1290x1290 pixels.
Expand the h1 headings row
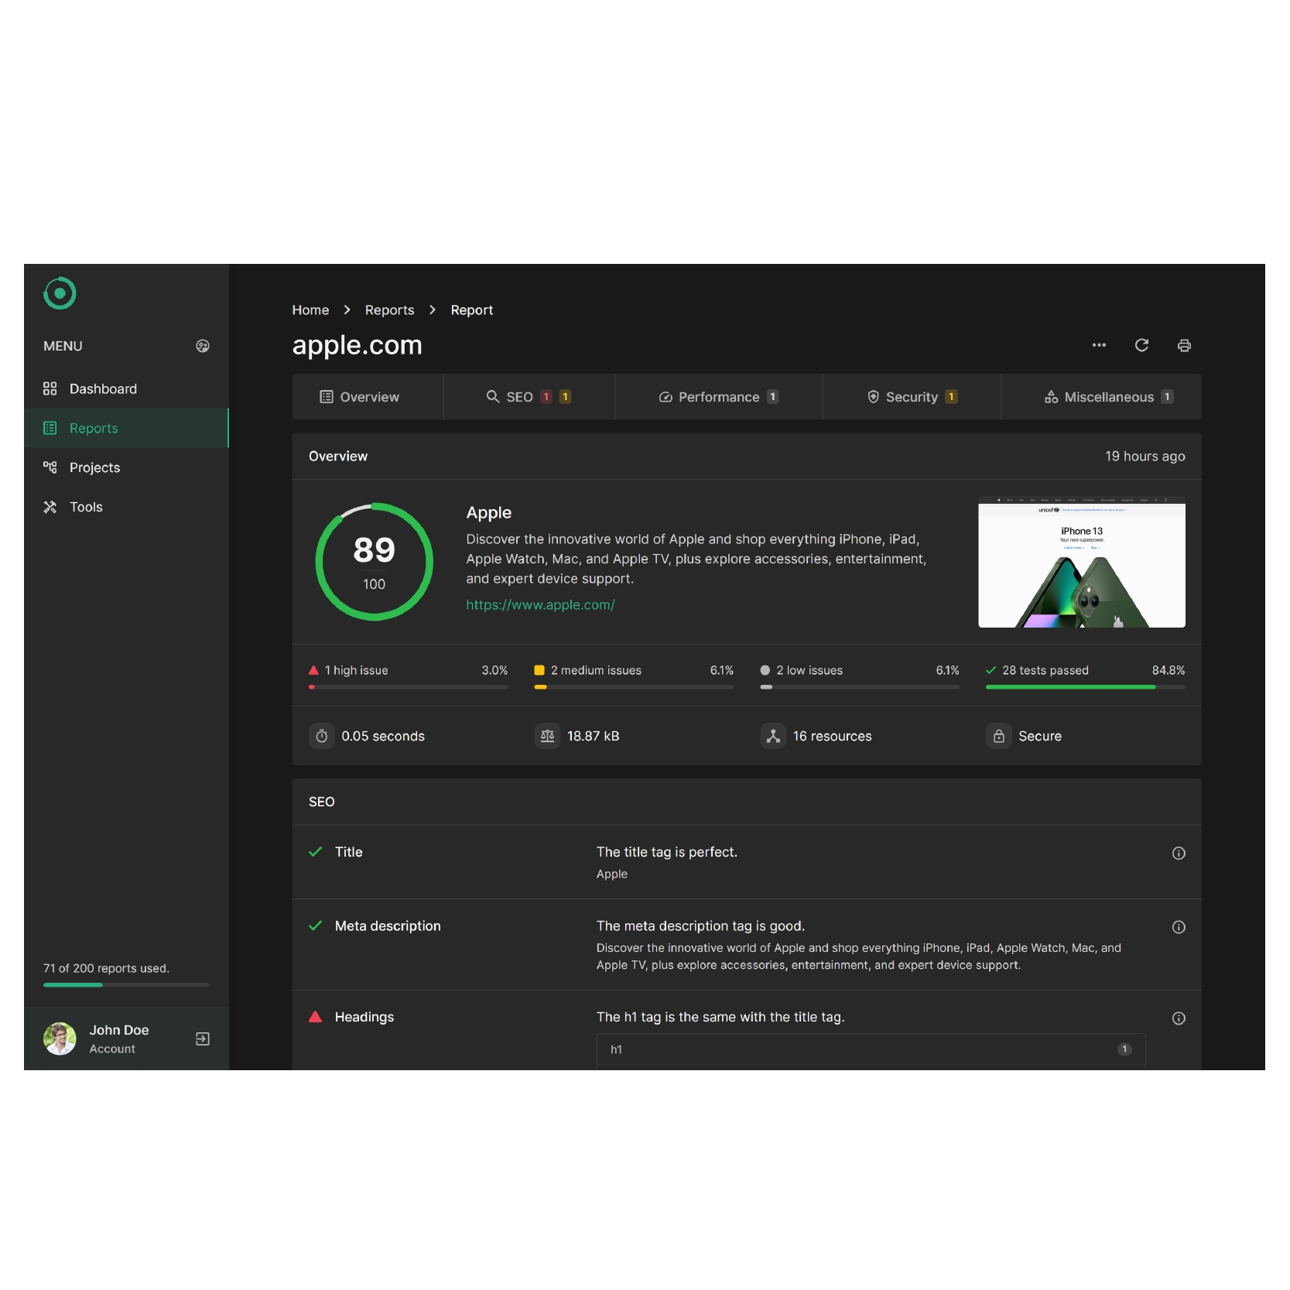(871, 1049)
